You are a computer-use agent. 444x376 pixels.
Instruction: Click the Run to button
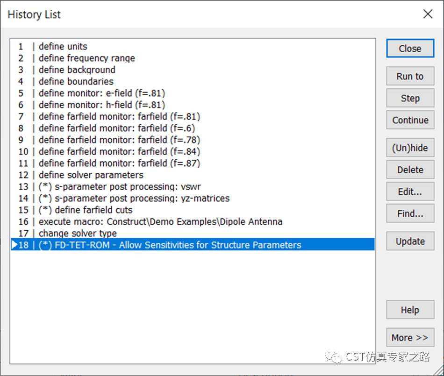click(x=410, y=76)
